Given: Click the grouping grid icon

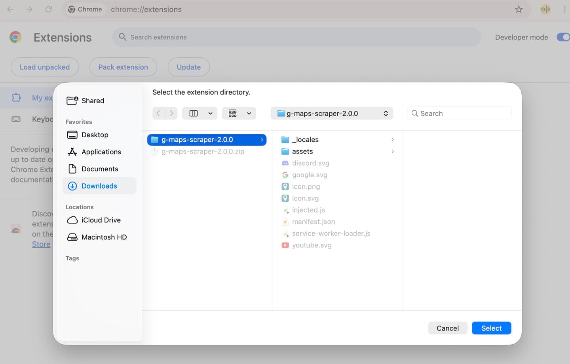Looking at the screenshot, I should click(233, 114).
